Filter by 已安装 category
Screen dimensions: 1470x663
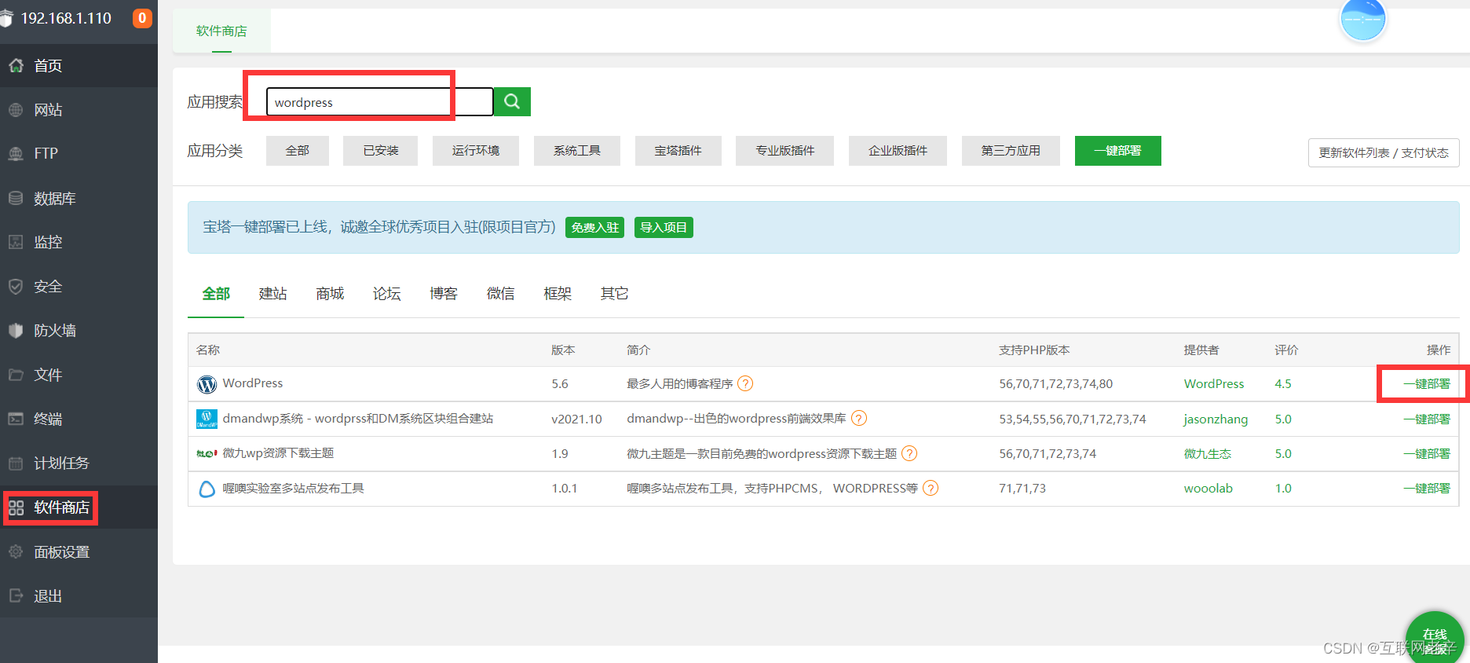coord(381,151)
